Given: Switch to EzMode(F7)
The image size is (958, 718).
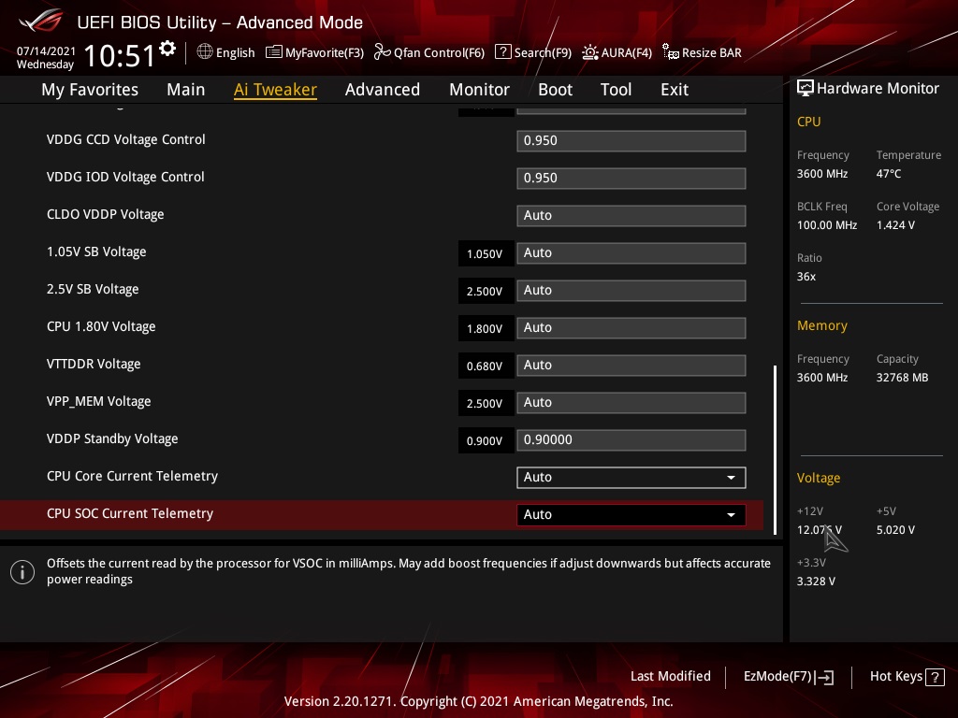Looking at the screenshot, I should coord(788,677).
